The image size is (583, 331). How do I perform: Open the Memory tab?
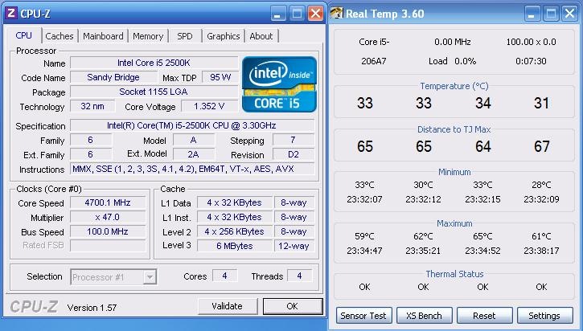click(x=148, y=36)
